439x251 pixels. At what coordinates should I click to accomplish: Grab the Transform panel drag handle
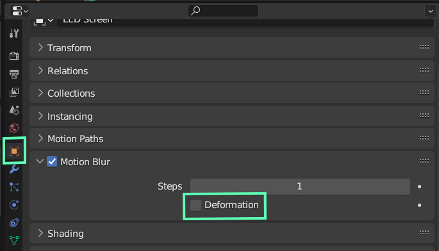(424, 47)
